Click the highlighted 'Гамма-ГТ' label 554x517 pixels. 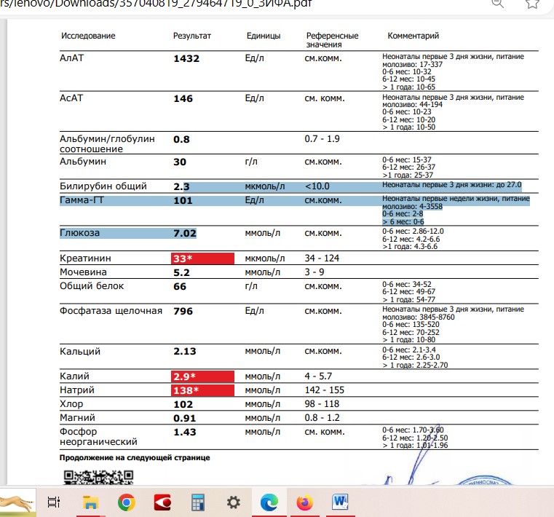tap(82, 200)
